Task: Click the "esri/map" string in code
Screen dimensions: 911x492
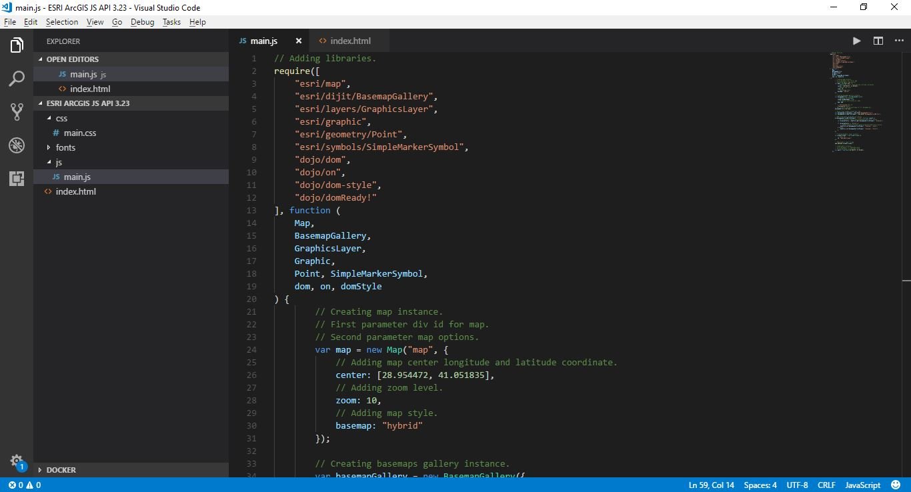Action: [320, 84]
